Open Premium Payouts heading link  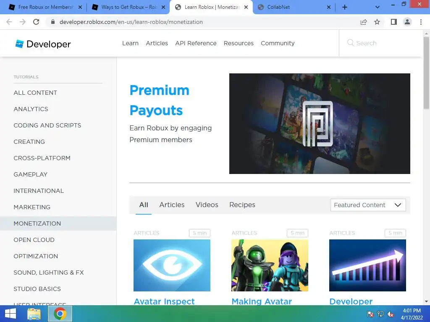[159, 100]
